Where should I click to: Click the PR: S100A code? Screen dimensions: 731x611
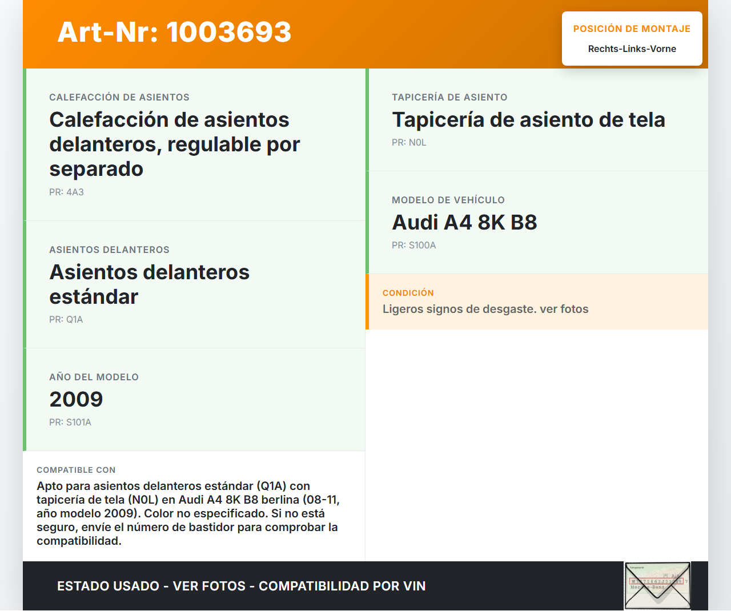(x=413, y=246)
